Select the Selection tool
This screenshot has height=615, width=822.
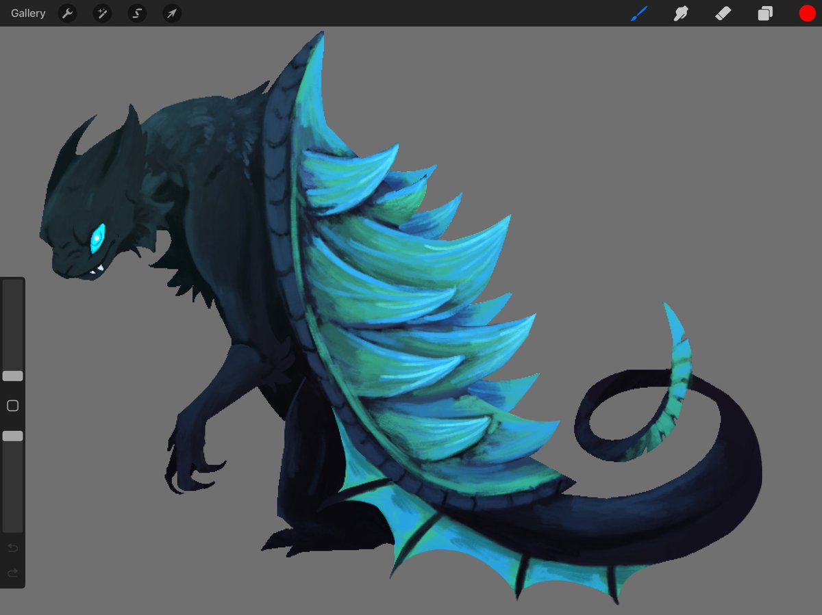coord(137,13)
